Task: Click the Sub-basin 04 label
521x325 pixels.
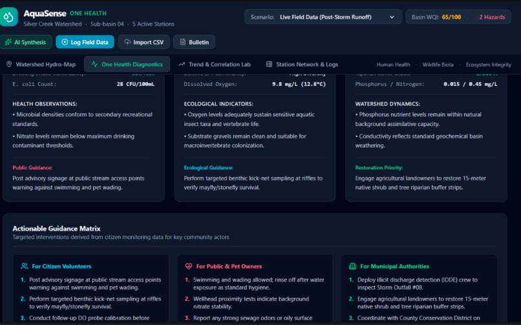Action: tap(107, 24)
